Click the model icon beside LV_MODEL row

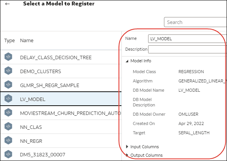(8, 98)
